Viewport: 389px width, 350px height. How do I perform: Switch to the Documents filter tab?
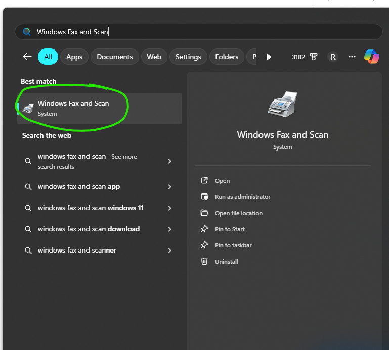pyautogui.click(x=115, y=57)
